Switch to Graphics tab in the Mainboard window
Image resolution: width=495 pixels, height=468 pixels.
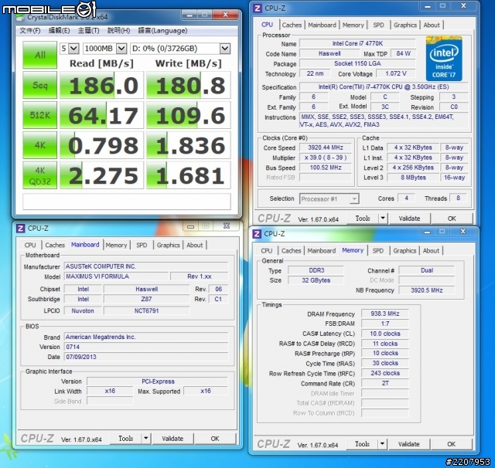(x=168, y=245)
